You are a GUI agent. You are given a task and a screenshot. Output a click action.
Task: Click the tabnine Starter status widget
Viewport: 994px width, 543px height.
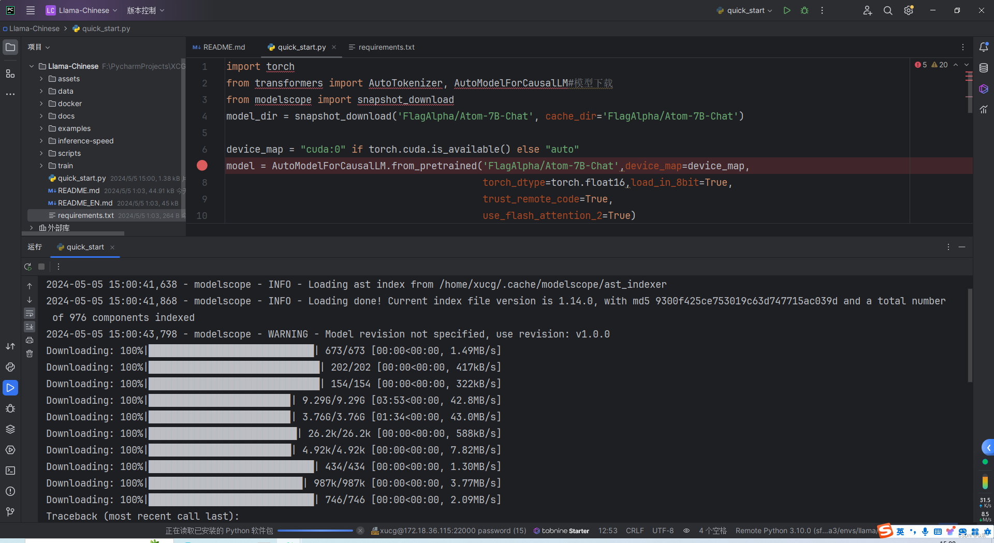pos(561,531)
